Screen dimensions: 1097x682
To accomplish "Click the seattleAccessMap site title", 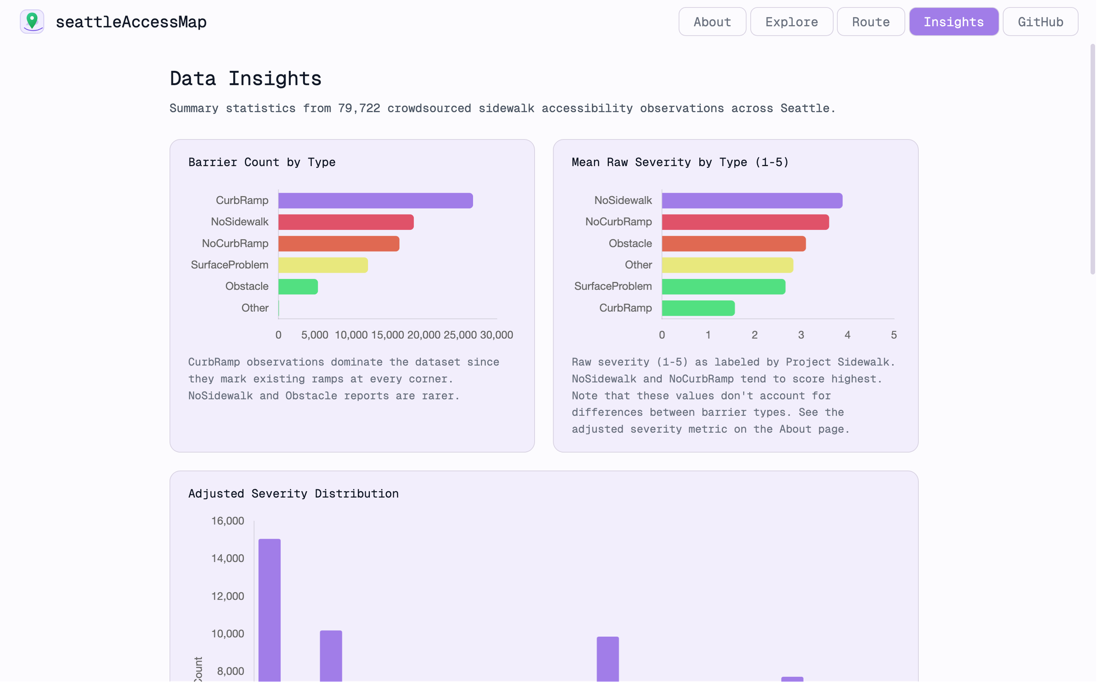I will [x=132, y=21].
